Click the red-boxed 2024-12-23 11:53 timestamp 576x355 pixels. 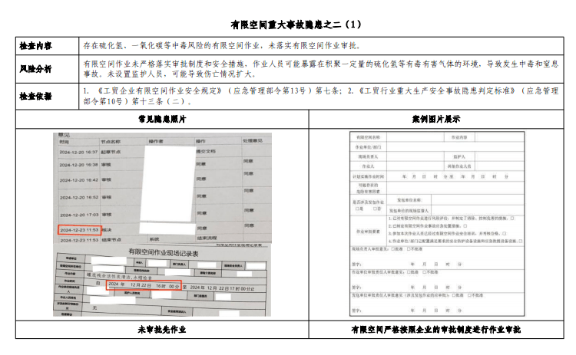pos(79,229)
